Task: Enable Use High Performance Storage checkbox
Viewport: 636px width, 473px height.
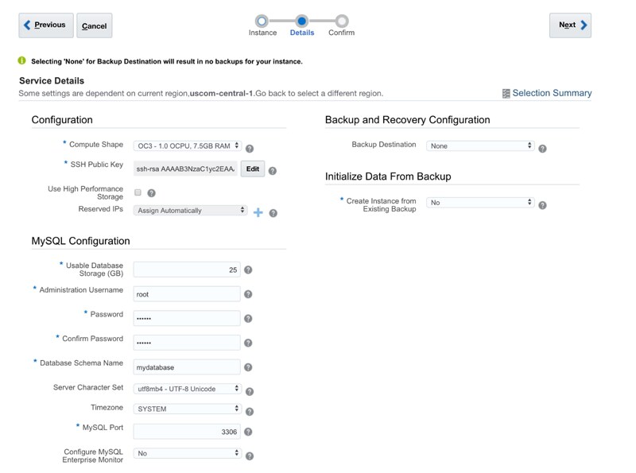Action: coord(138,192)
